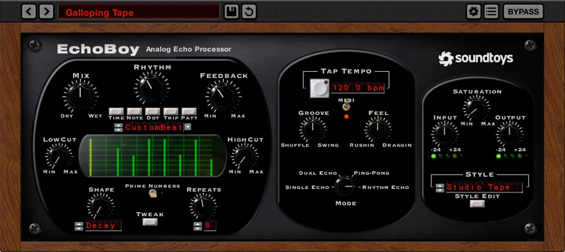Viewport: 565px width, 252px height.
Task: Click the Soundtoys logo
Action: click(x=475, y=58)
